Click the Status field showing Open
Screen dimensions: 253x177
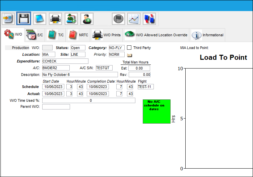(x=78, y=48)
